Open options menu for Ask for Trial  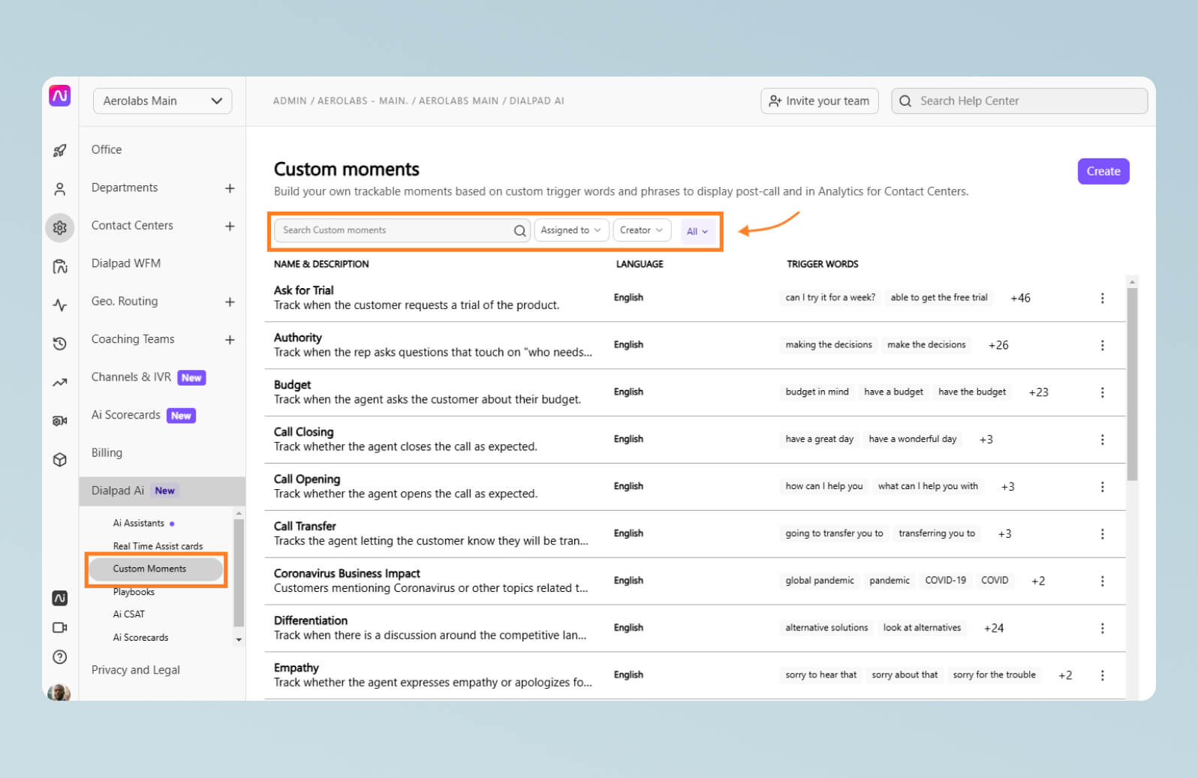1102,298
